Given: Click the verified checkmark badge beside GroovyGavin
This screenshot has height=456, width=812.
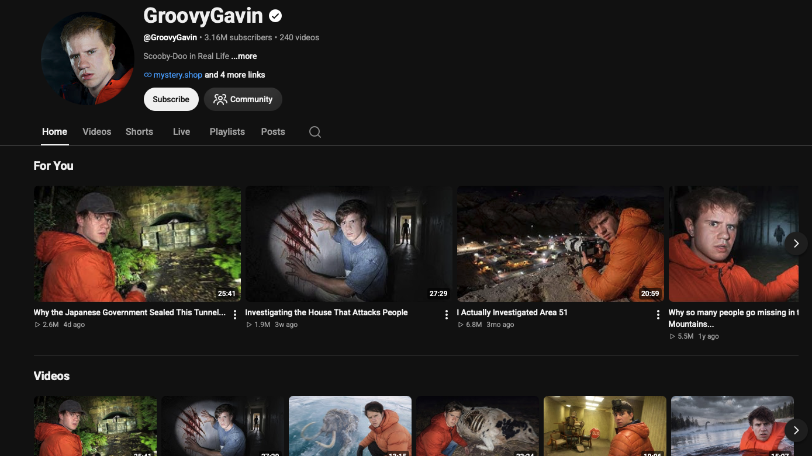Looking at the screenshot, I should 275,16.
